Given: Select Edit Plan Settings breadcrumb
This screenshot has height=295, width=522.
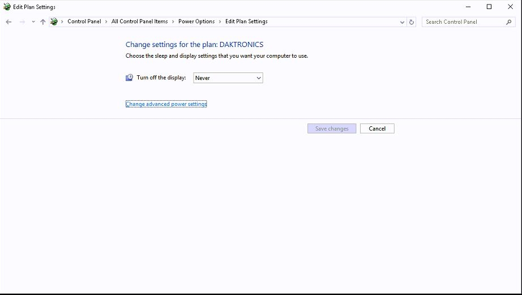Looking at the screenshot, I should 246,22.
